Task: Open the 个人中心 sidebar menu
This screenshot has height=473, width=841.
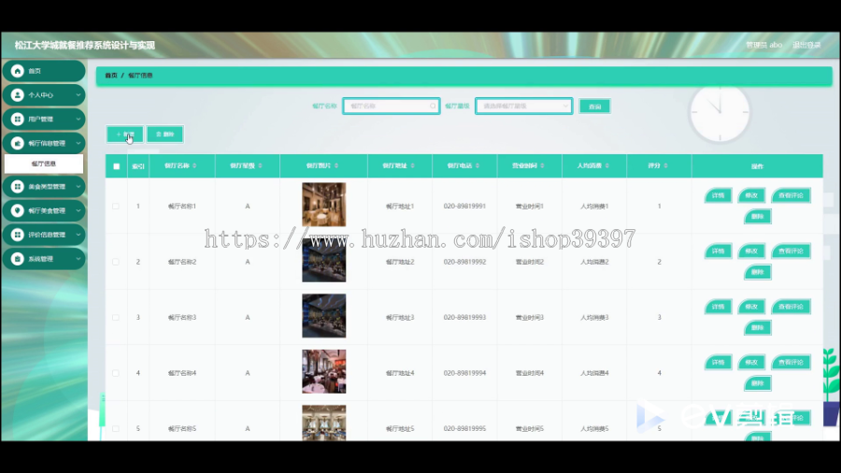Action: click(x=44, y=95)
